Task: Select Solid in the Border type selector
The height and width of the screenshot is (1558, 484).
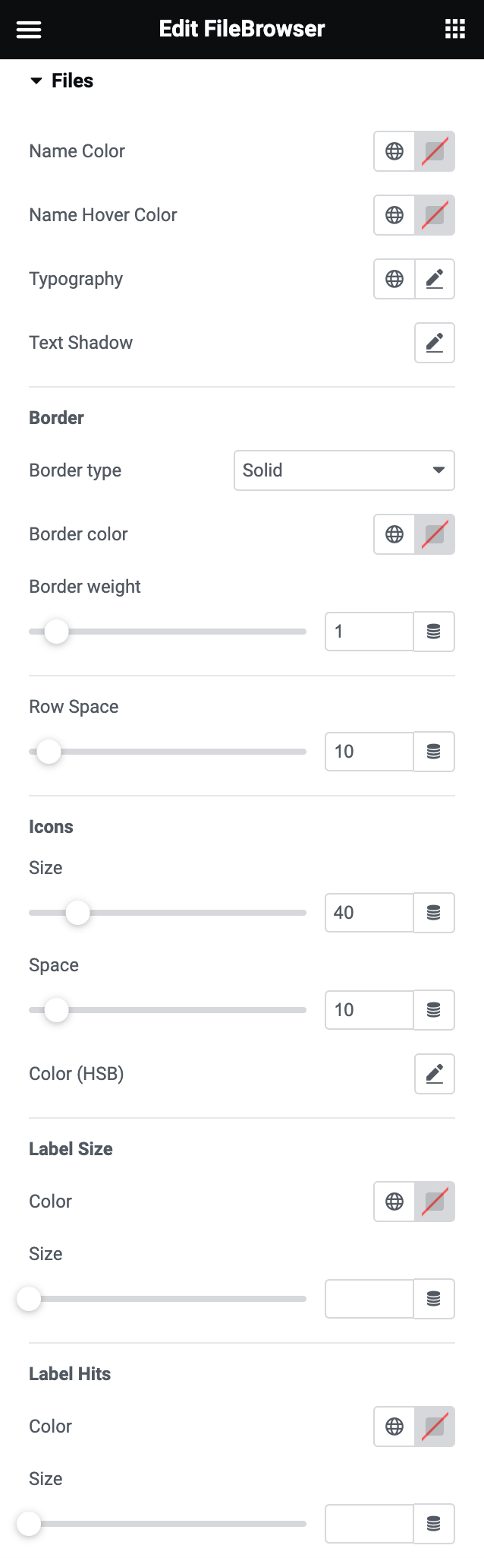Action: [344, 470]
